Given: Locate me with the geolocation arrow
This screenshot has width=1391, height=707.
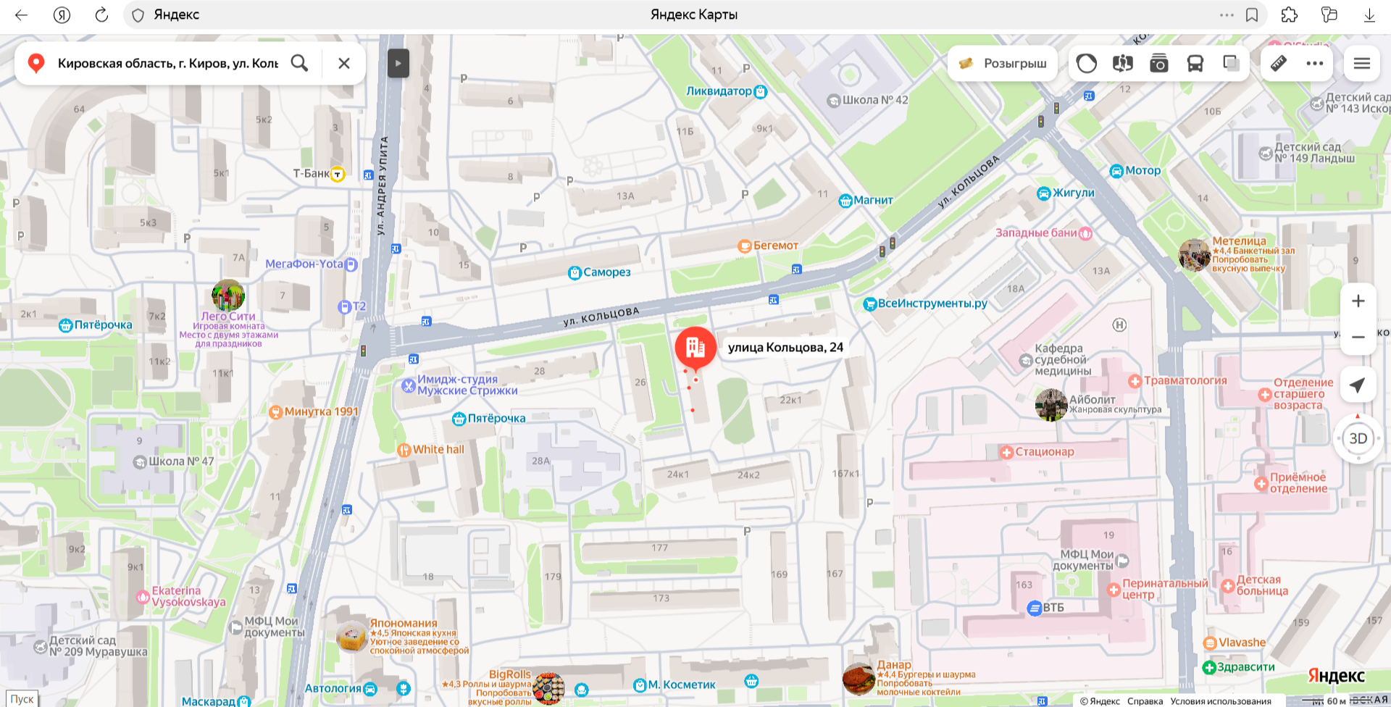Looking at the screenshot, I should 1358,385.
